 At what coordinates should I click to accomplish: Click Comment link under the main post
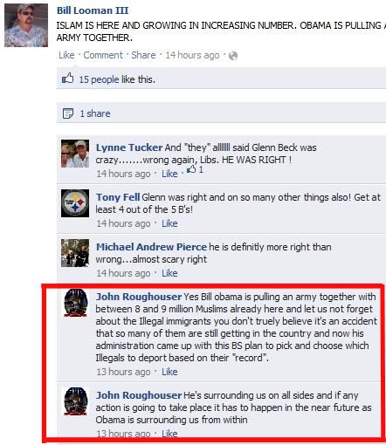point(103,55)
